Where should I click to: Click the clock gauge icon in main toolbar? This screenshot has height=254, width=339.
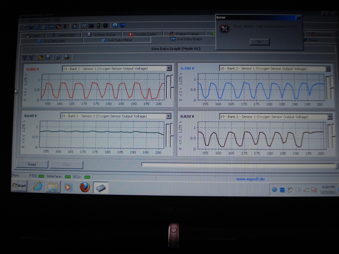pyautogui.click(x=106, y=26)
